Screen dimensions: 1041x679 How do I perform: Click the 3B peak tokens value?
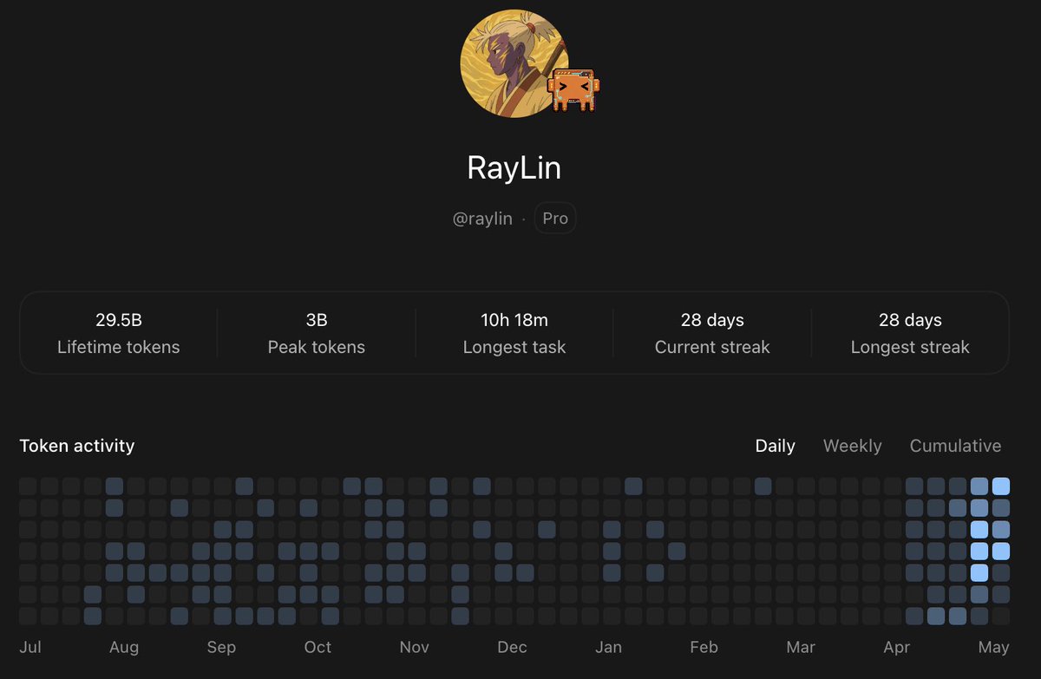[x=317, y=320]
